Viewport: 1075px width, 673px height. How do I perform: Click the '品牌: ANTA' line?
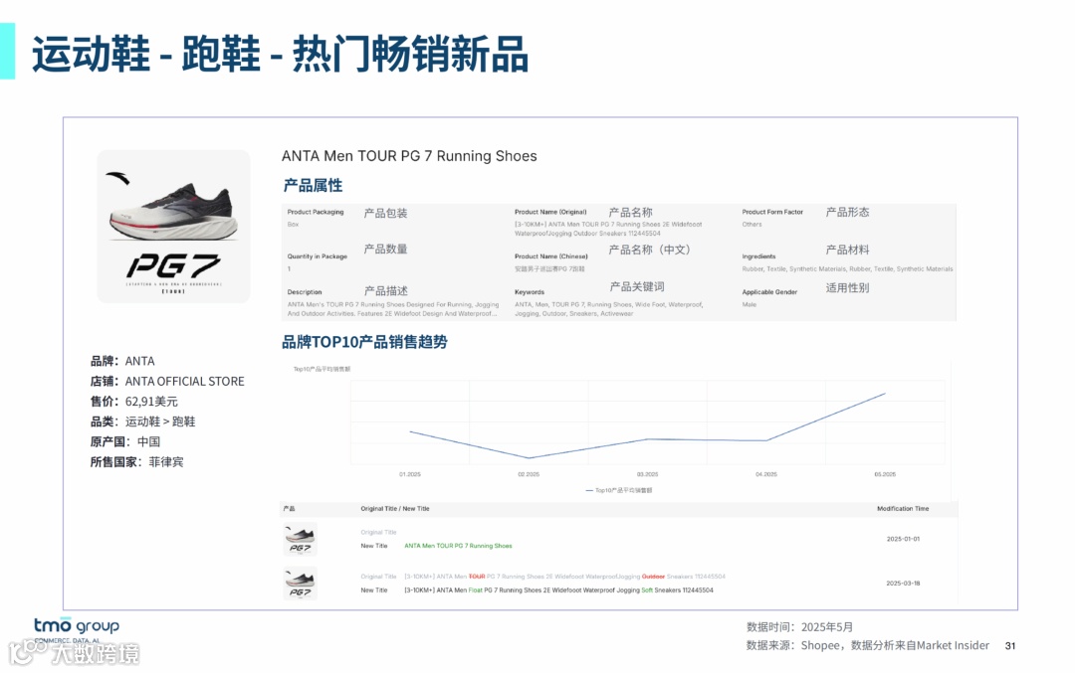pos(122,361)
